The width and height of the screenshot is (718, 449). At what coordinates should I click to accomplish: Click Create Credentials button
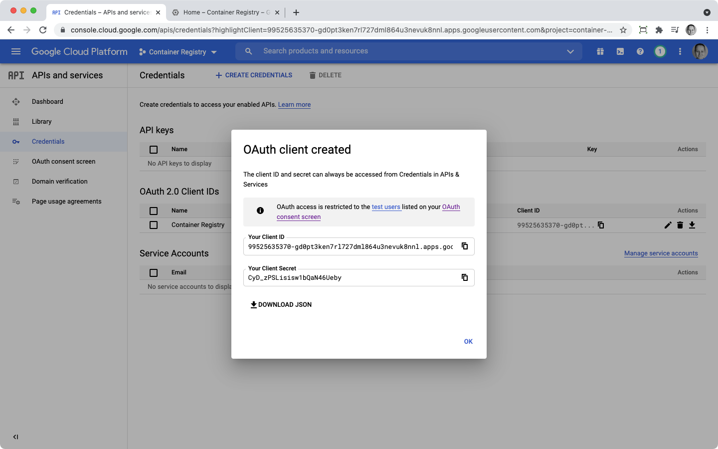pyautogui.click(x=254, y=75)
